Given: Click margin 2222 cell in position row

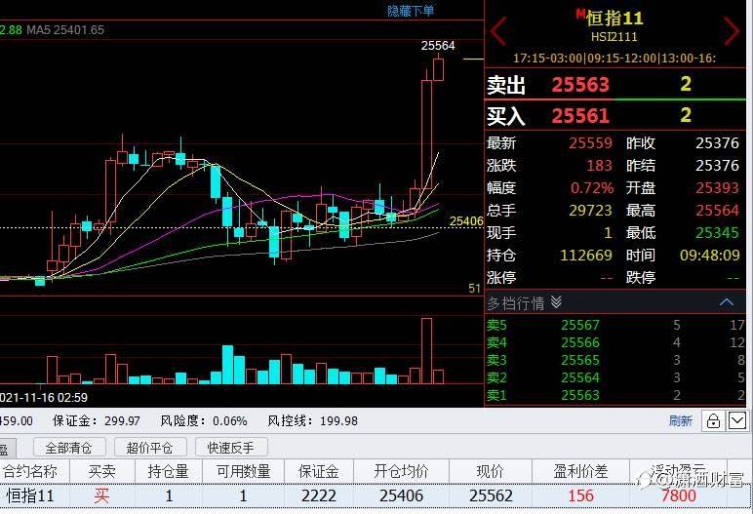Looking at the screenshot, I should click(319, 495).
